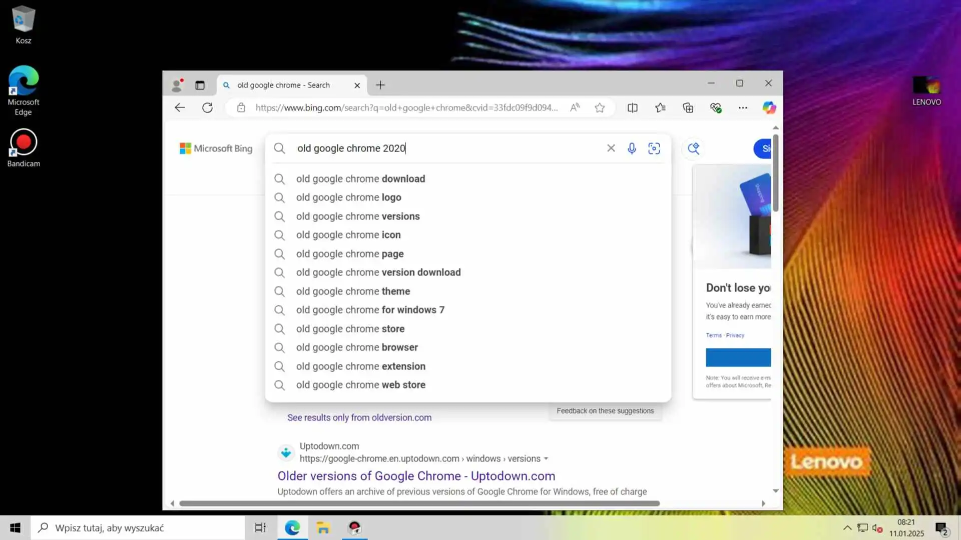The image size is (961, 540).
Task: Show hidden system tray icons chevron
Action: (x=847, y=528)
